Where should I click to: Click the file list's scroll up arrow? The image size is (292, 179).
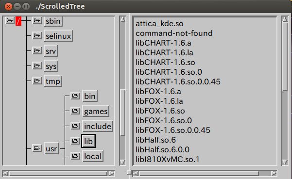[x=285, y=19]
